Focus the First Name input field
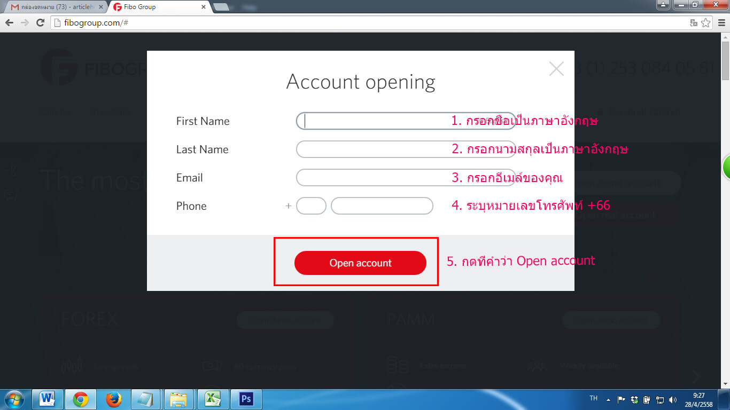This screenshot has height=410, width=730. coord(406,121)
